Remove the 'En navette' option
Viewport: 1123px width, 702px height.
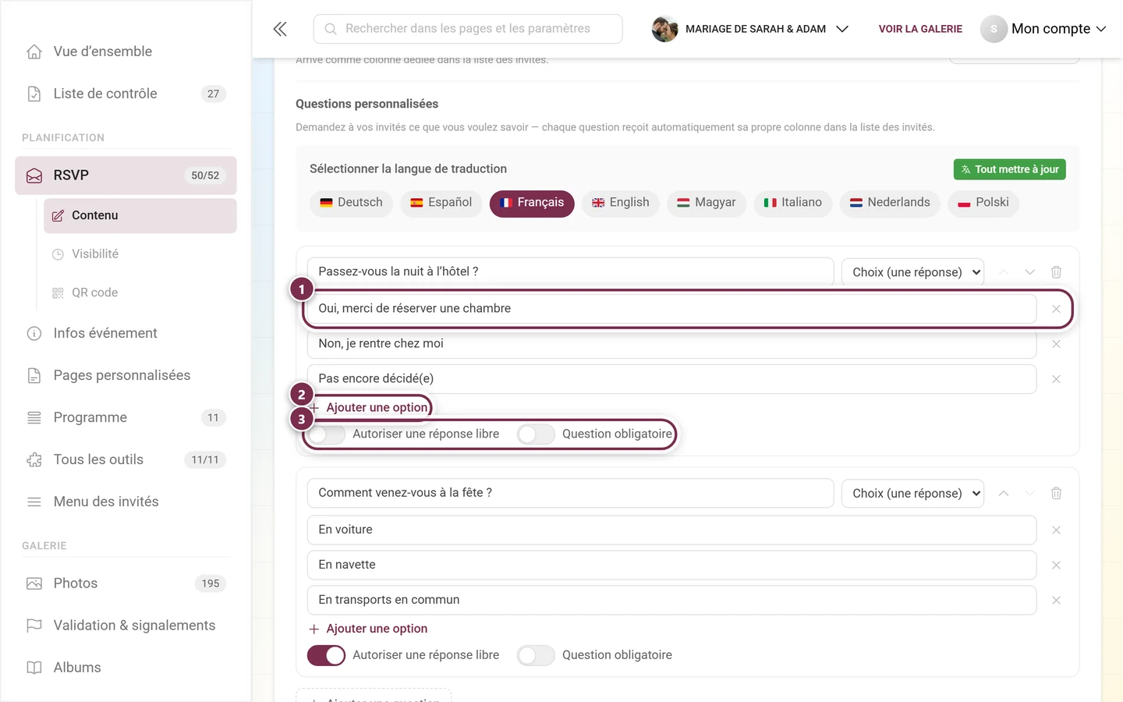[1056, 565]
